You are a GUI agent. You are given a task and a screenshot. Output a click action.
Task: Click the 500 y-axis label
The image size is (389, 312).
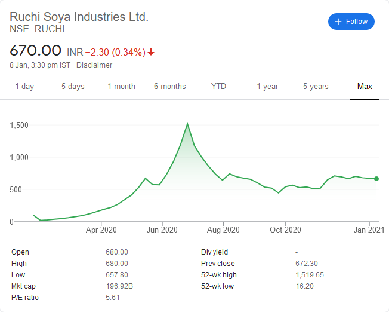pos(16,190)
